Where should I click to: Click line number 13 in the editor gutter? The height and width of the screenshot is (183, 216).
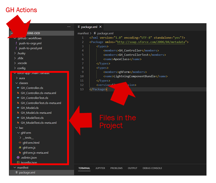82,89
